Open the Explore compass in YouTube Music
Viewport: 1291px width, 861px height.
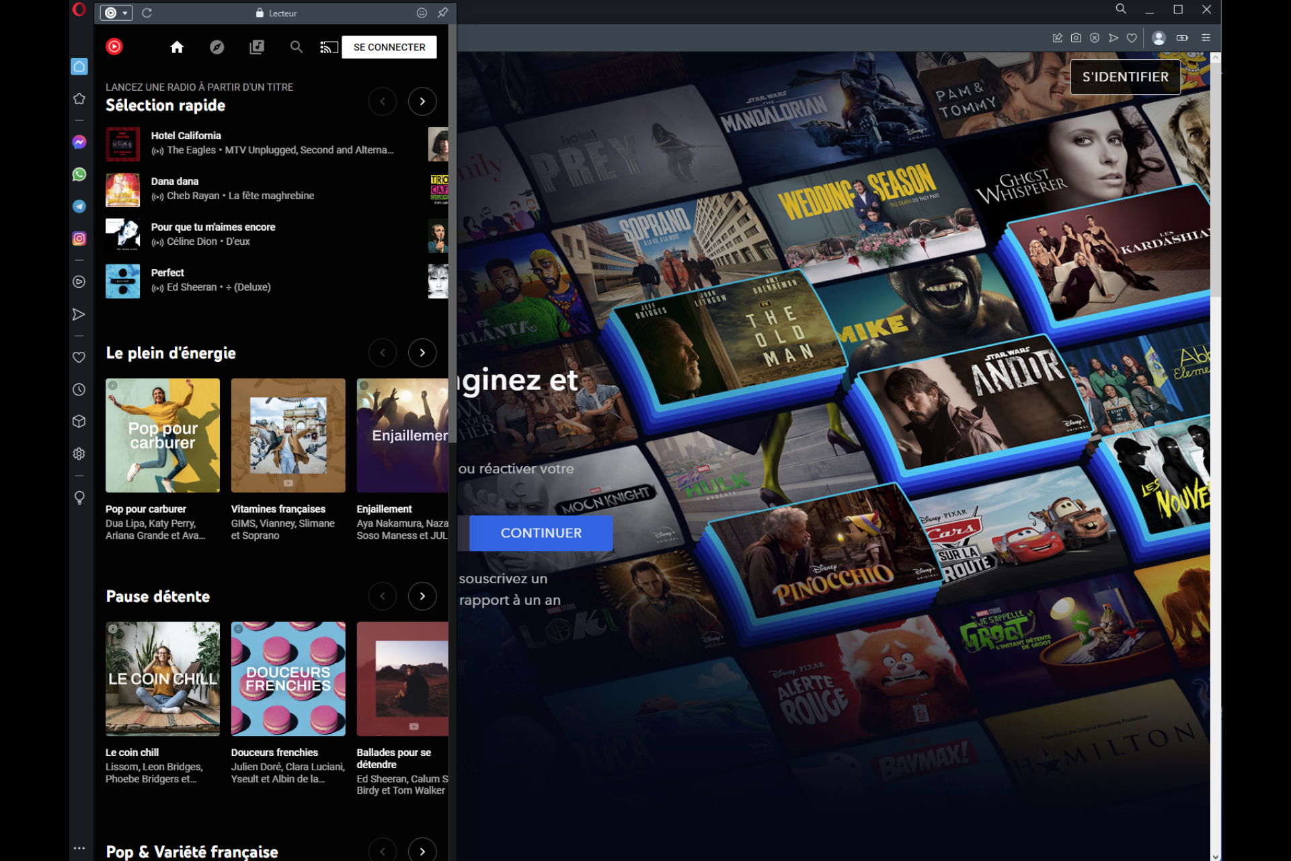point(217,47)
